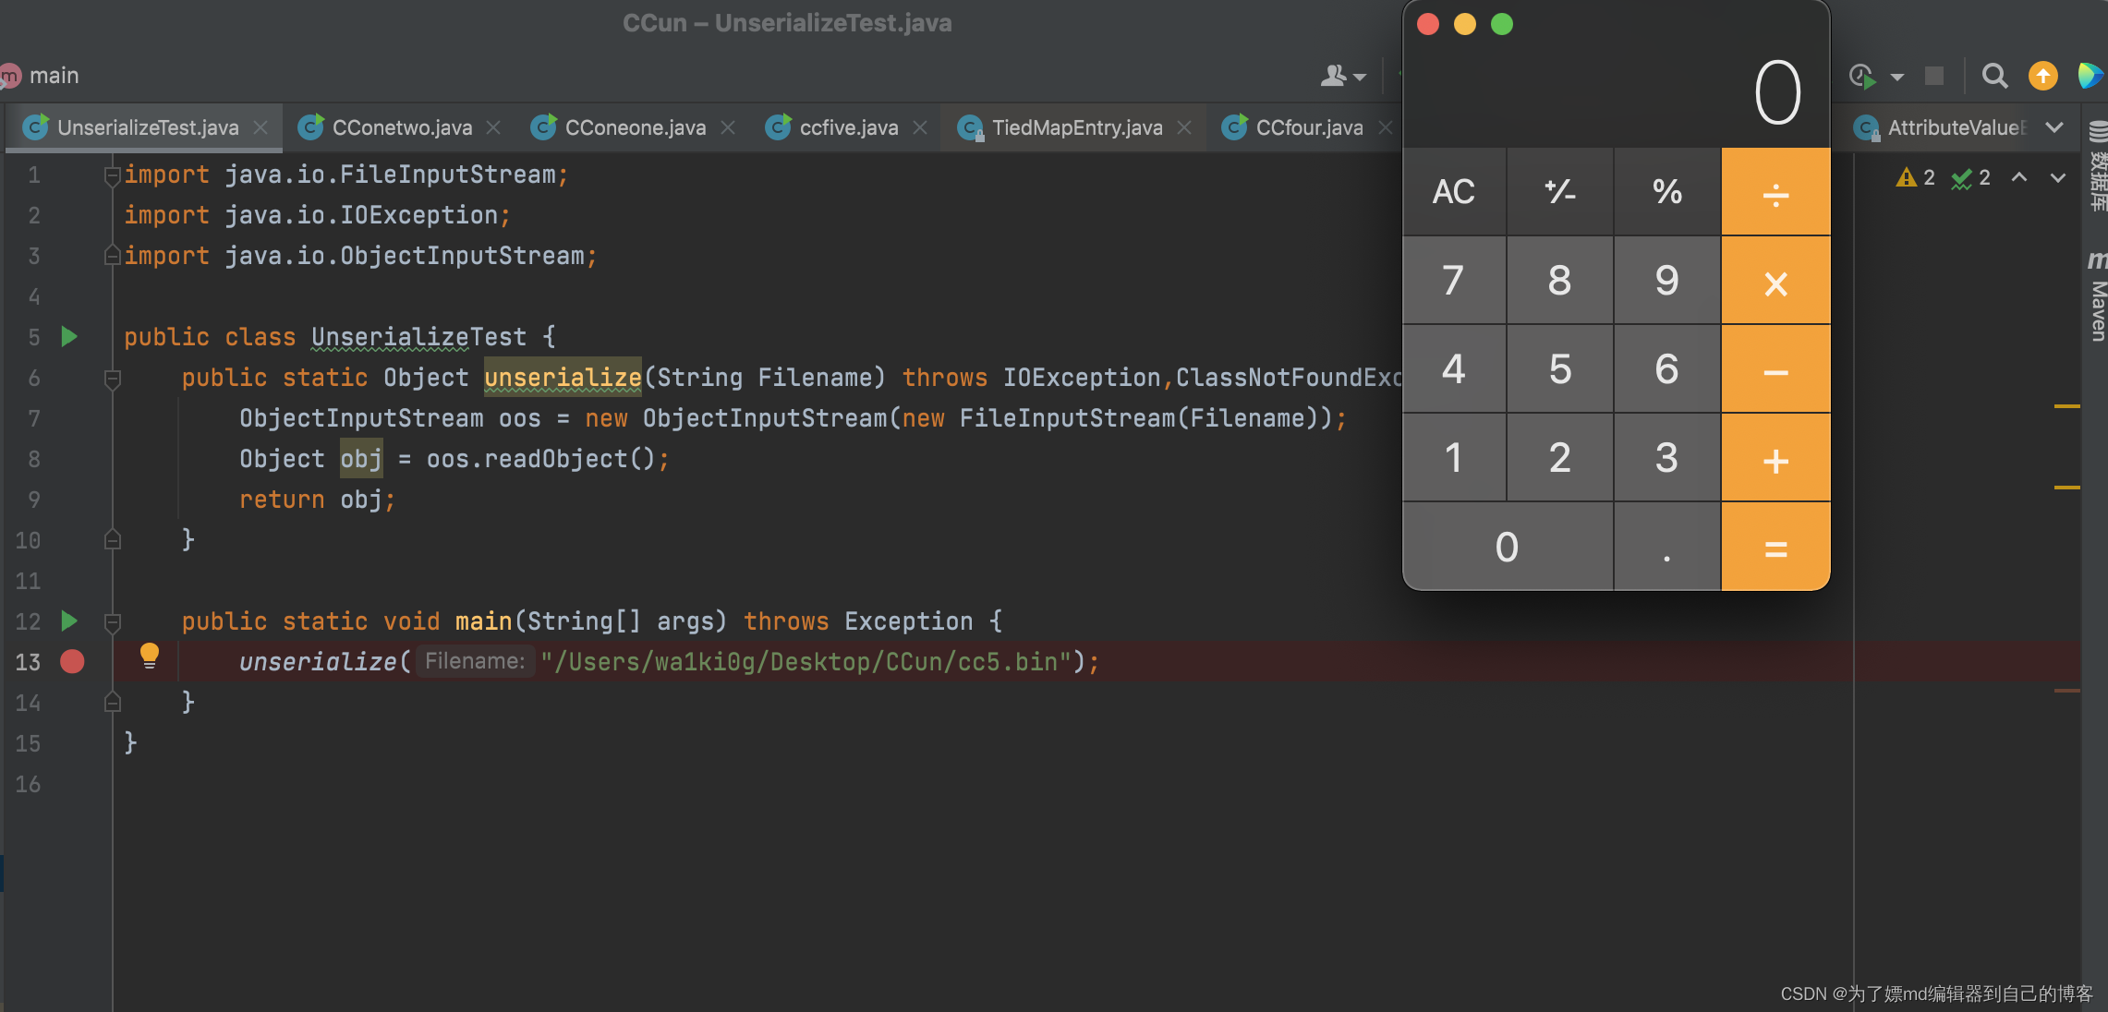Click fold end marker on line 10
Screen dimensions: 2108x1012
113,539
